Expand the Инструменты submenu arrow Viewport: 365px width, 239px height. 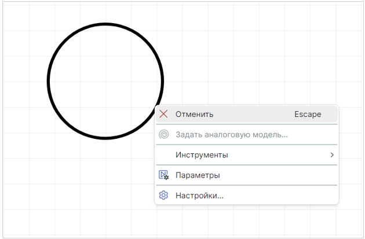(x=332, y=155)
